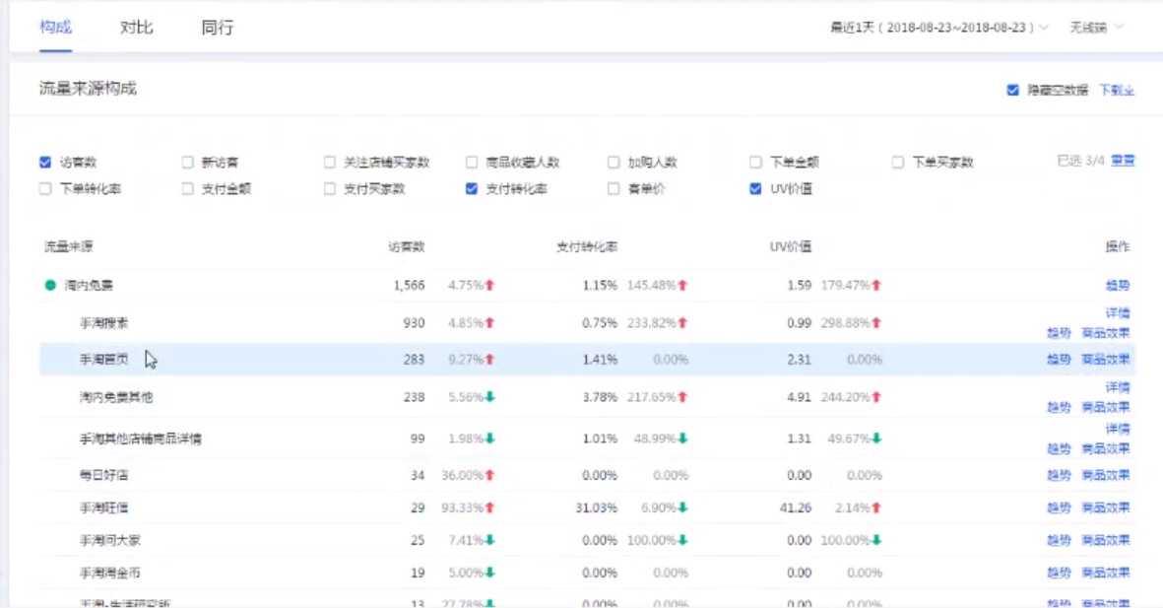Open 商品效果 for the 手淘问大家 row
Screen dimensions: 1163x608
[1106, 540]
